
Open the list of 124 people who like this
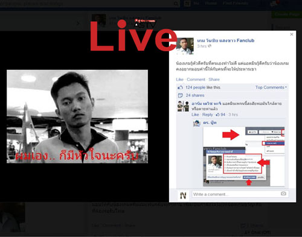coord(203,87)
